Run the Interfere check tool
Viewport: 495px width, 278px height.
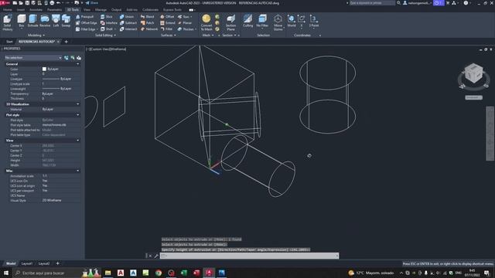point(109,22)
